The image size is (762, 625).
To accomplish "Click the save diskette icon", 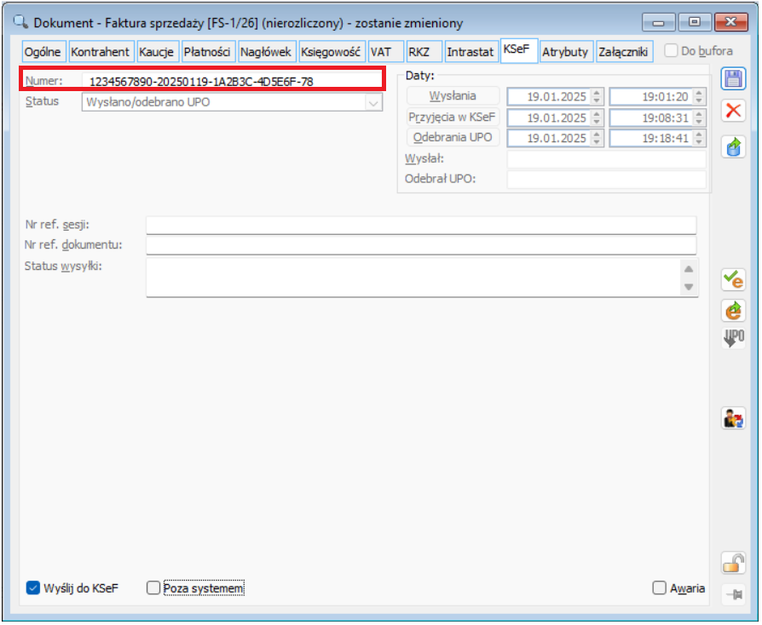I will pyautogui.click(x=733, y=78).
